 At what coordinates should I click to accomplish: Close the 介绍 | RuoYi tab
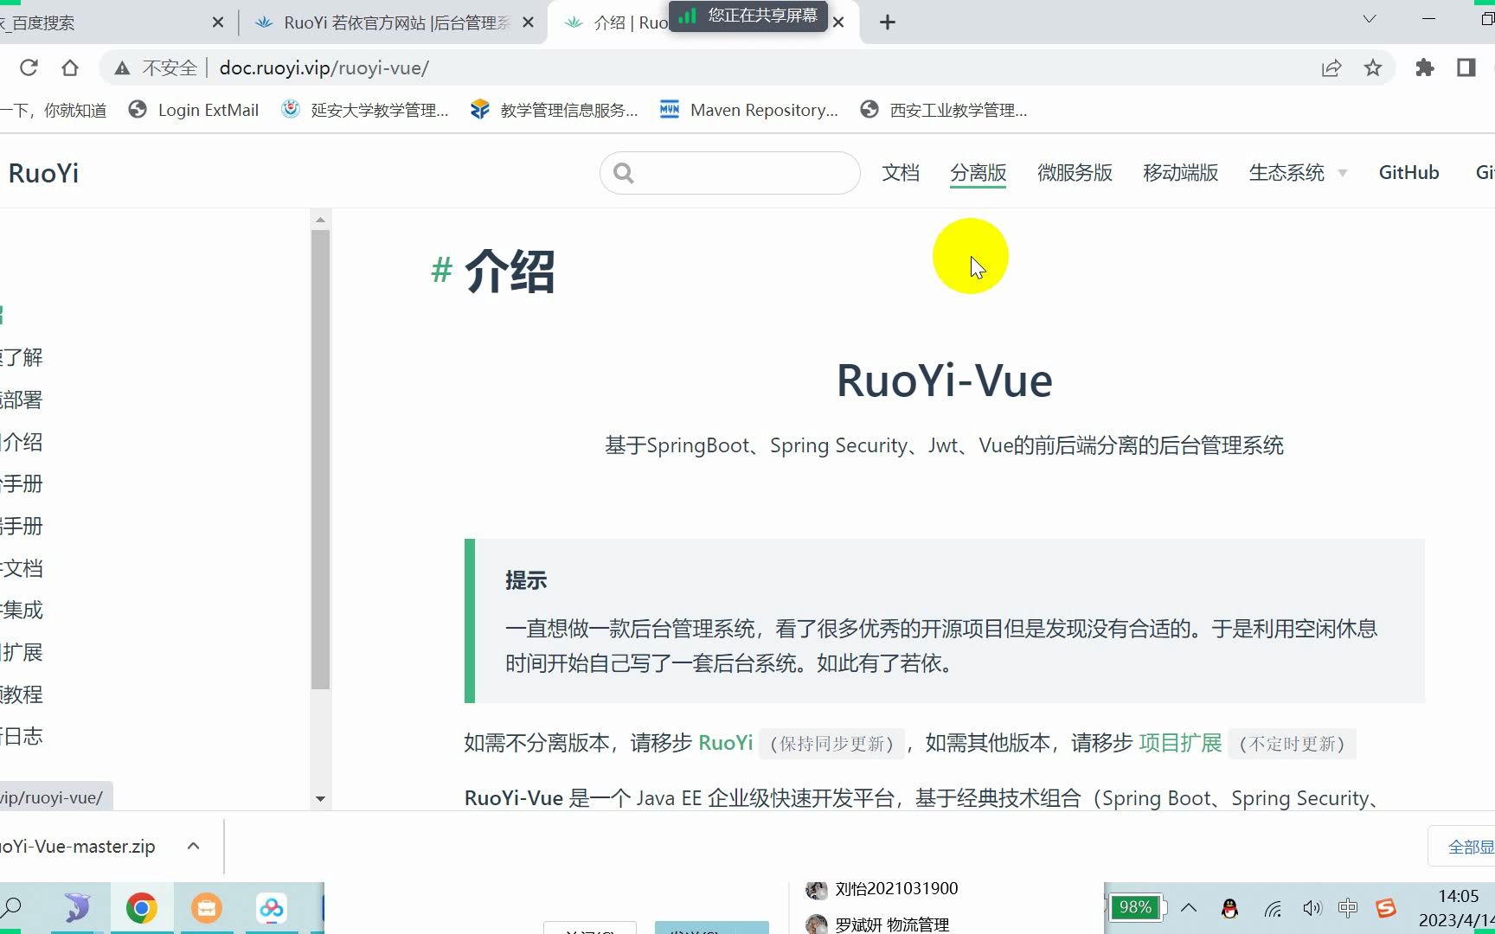pos(838,22)
